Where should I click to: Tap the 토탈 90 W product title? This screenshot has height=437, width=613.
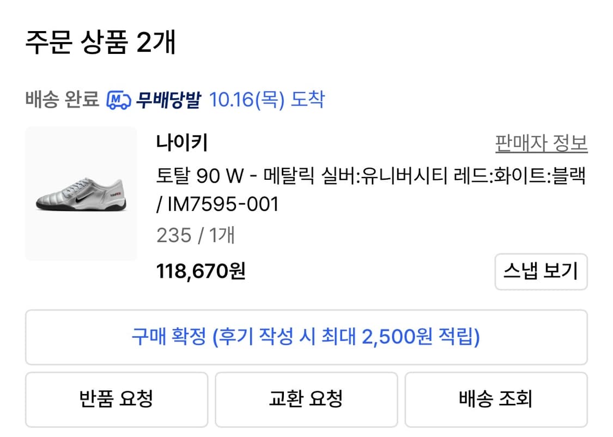coord(199,176)
